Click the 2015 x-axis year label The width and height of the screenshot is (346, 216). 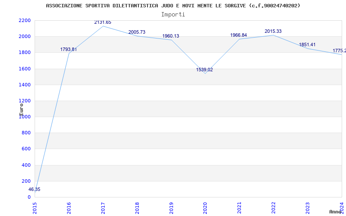click(x=35, y=208)
